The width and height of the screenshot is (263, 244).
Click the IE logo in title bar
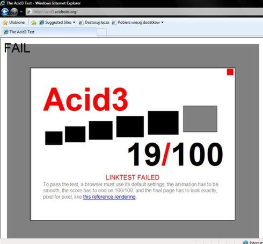click(x=3, y=3)
